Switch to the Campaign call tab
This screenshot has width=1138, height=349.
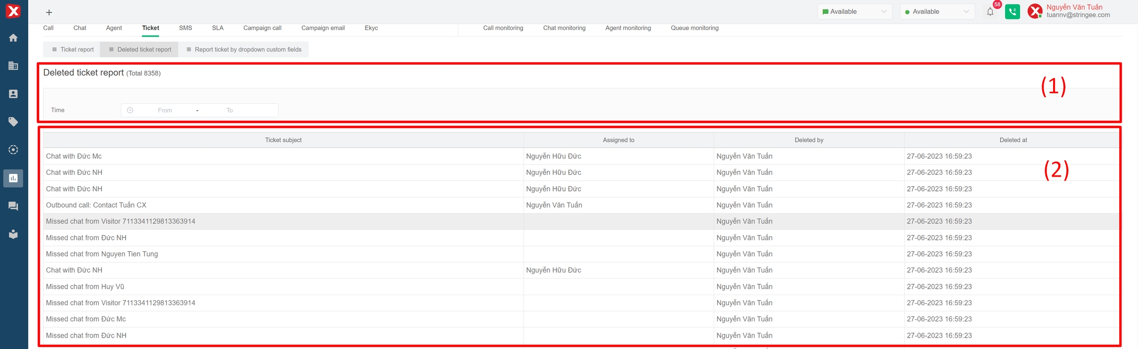[x=262, y=28]
